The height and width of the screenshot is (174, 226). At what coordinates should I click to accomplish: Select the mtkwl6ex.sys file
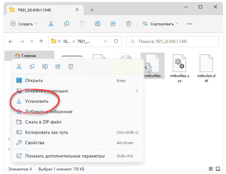pos(179,68)
